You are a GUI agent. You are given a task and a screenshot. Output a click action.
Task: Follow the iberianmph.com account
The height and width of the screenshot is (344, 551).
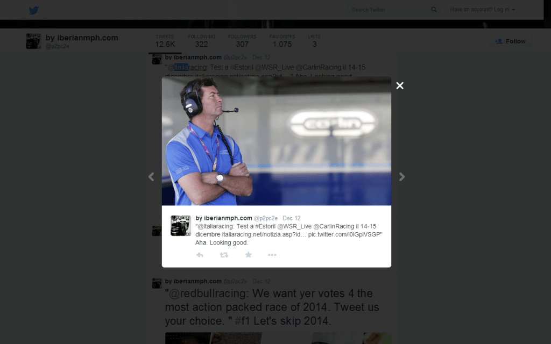pos(510,41)
